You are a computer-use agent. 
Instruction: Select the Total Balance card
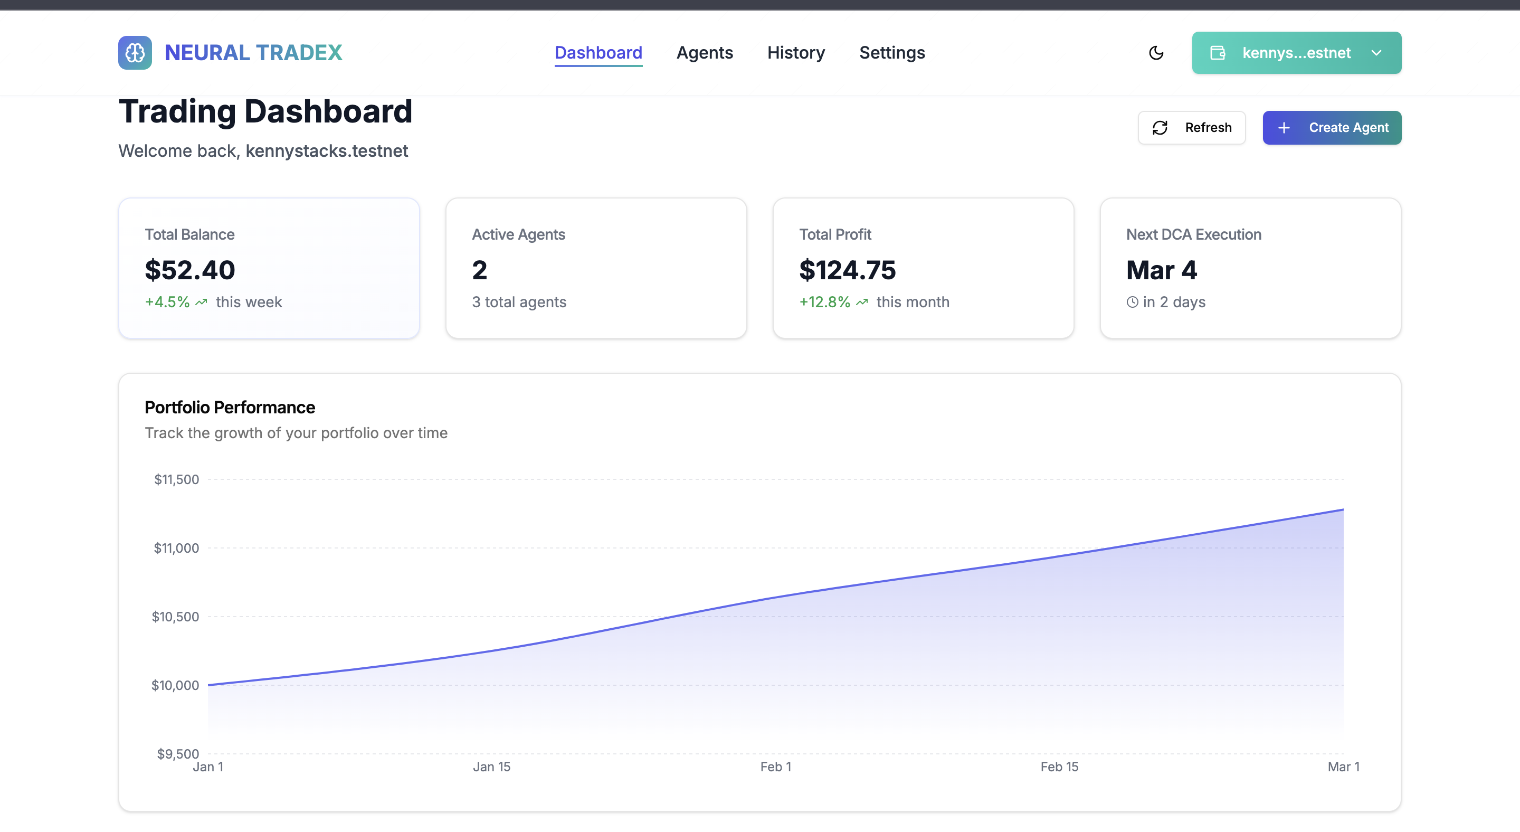269,268
